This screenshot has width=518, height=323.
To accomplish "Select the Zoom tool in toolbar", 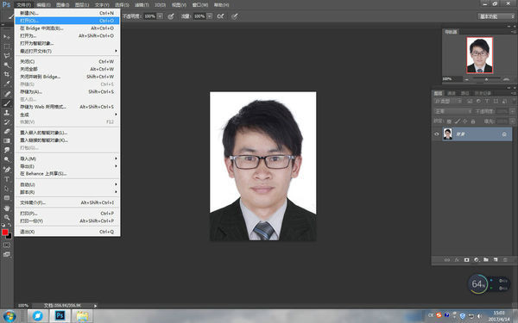I will tap(7, 218).
